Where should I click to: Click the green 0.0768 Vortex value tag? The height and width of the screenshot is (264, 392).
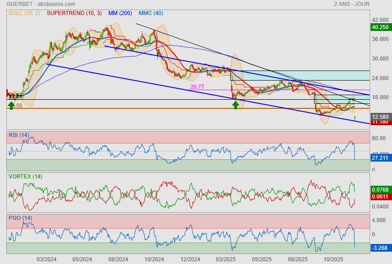(x=380, y=189)
